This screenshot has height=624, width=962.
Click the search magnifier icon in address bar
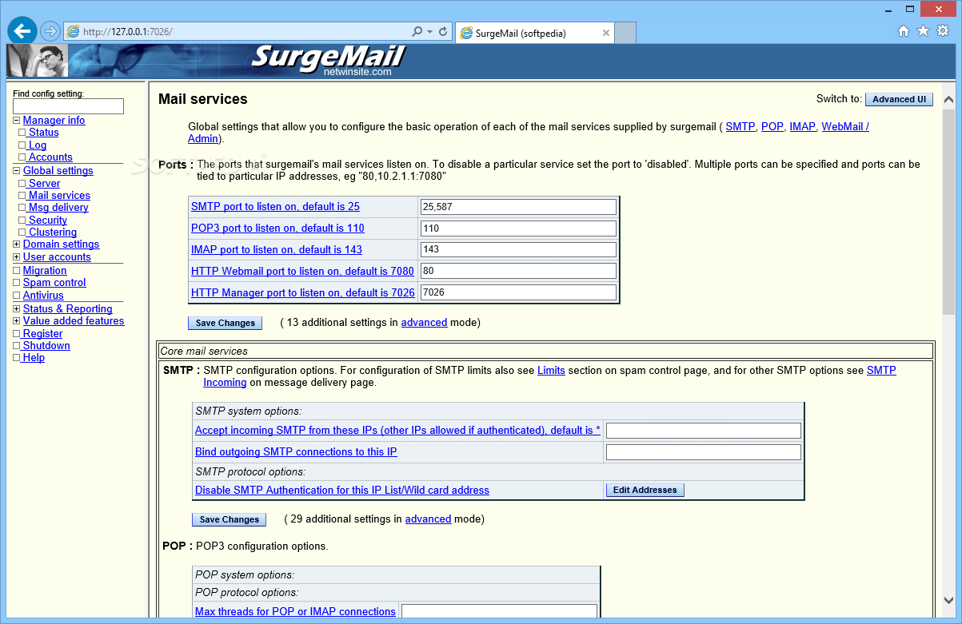click(417, 32)
